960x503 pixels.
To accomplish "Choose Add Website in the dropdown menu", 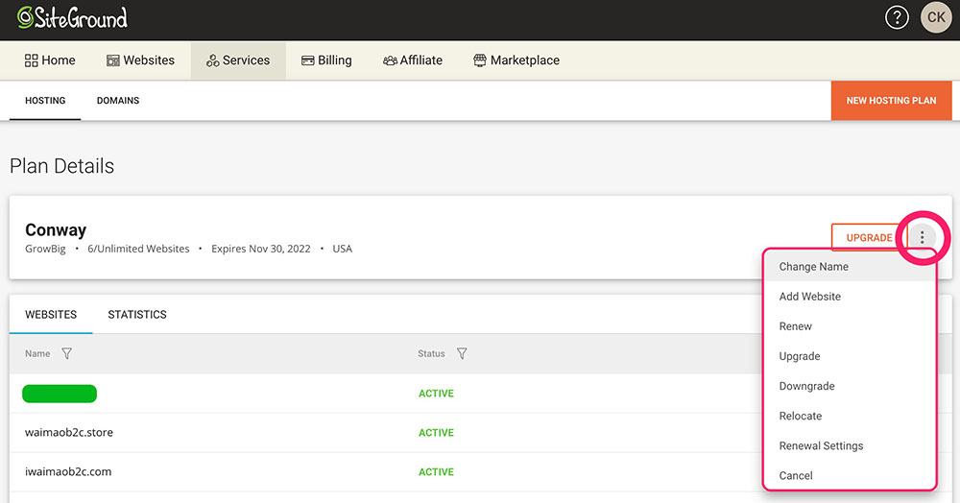I will coord(810,297).
